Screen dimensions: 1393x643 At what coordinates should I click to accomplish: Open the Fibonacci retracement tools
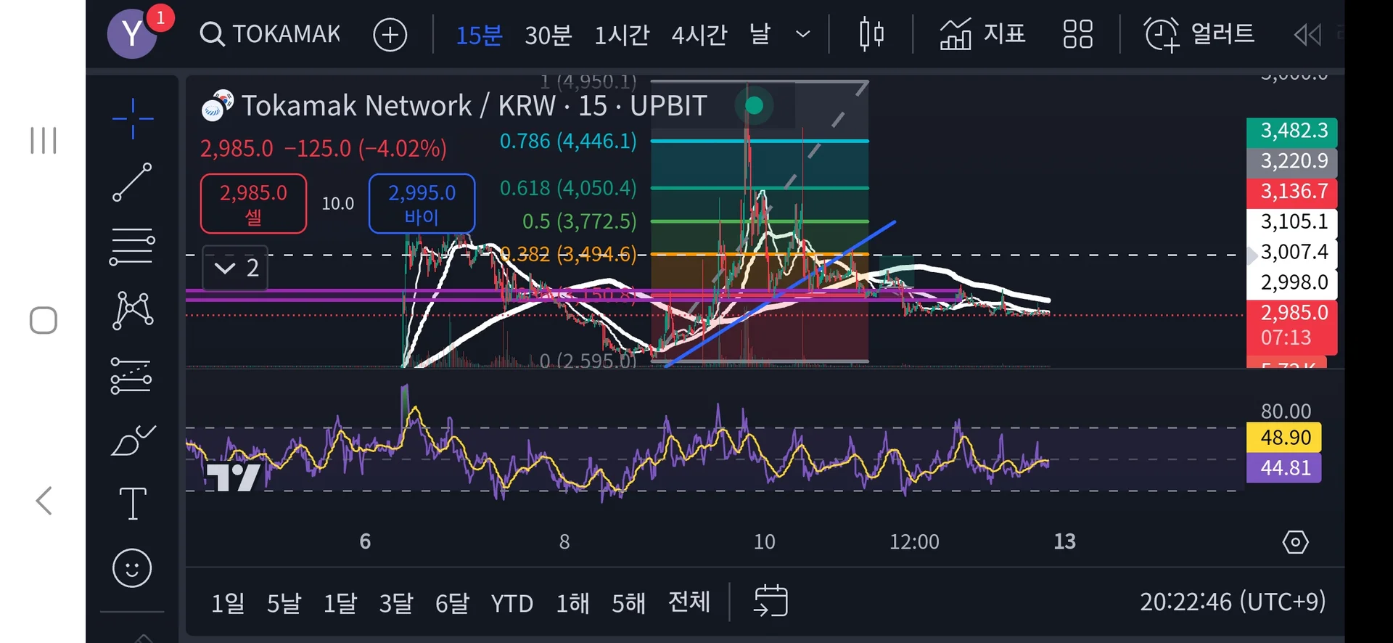point(133,247)
